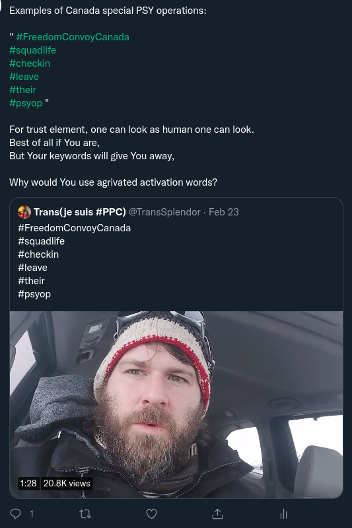
Task: Open the share upload icon
Action: pos(218,514)
